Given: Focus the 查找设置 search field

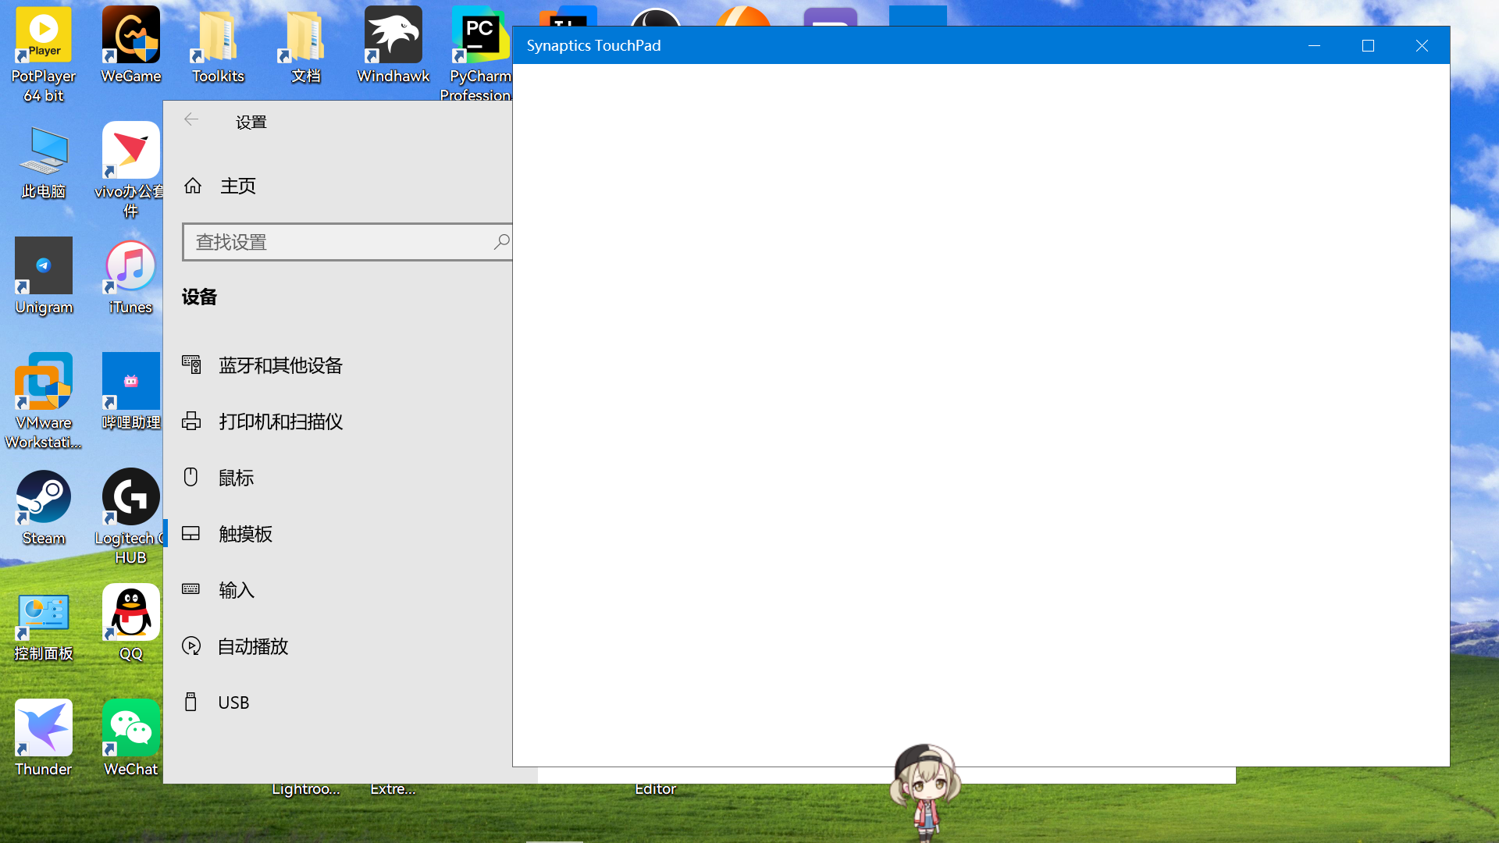Looking at the screenshot, I should click(x=347, y=242).
